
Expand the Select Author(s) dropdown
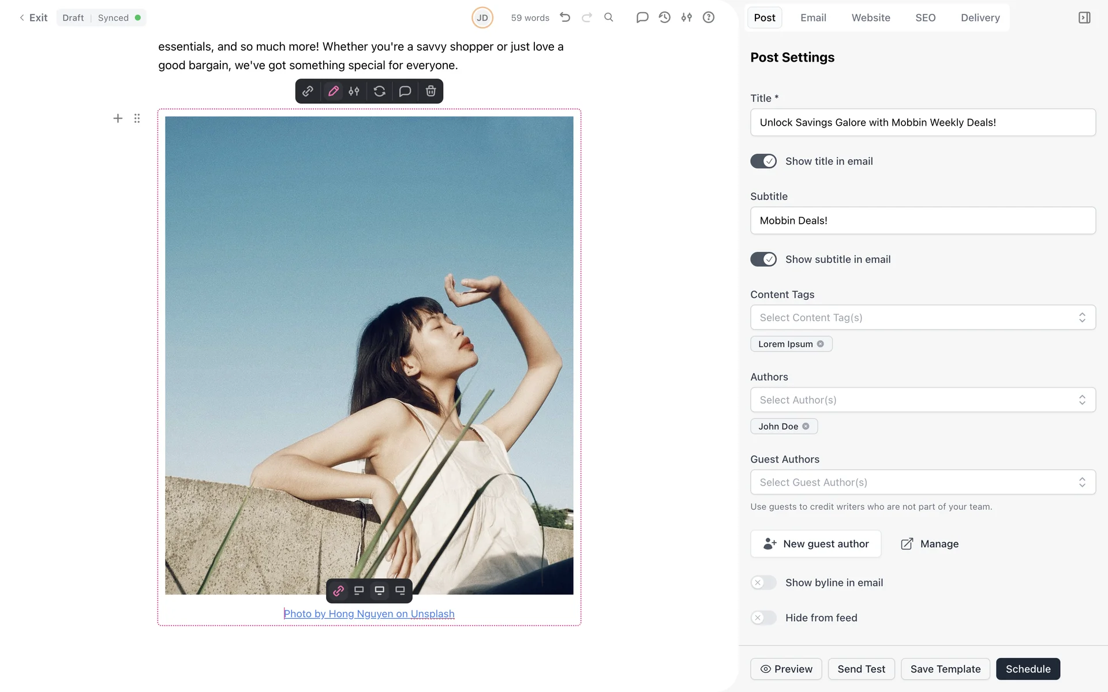[x=922, y=400]
